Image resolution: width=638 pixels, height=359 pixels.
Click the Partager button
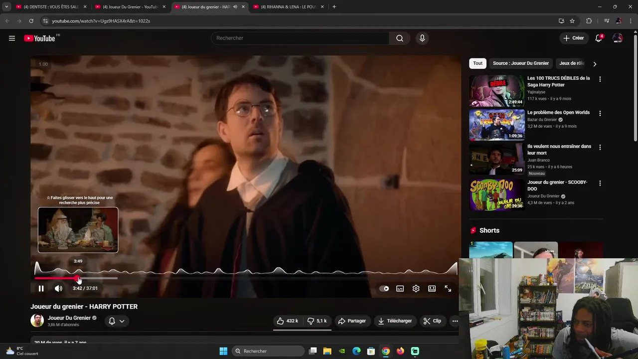click(x=352, y=321)
